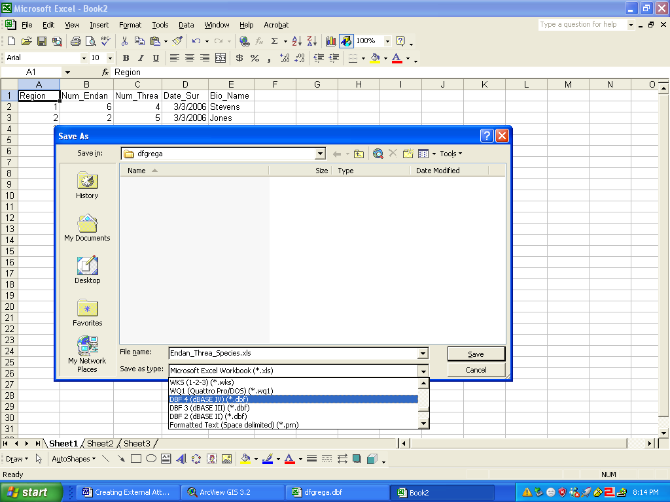Click the Merge and Center icon
The width and height of the screenshot is (670, 502).
(220, 58)
